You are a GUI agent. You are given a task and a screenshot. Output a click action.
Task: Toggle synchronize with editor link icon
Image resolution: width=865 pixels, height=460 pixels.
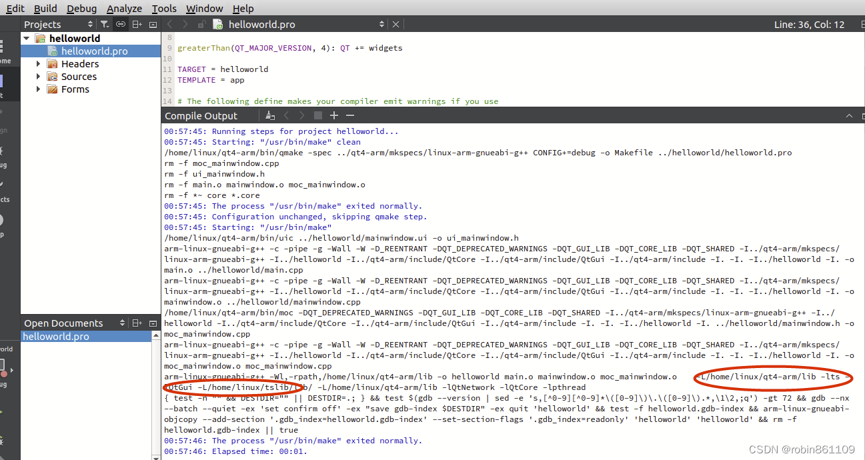click(121, 24)
